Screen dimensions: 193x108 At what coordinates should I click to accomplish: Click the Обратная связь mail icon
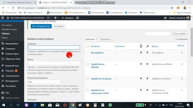pyautogui.click(x=3, y=59)
